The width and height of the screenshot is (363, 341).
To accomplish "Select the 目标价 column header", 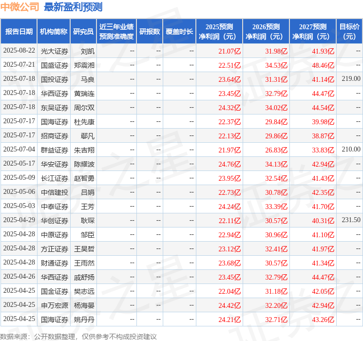I will 349,31.
